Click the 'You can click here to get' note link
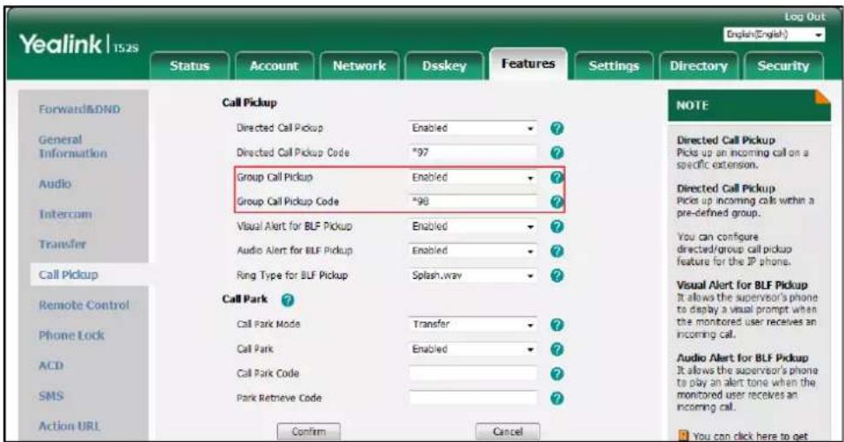 point(750,437)
